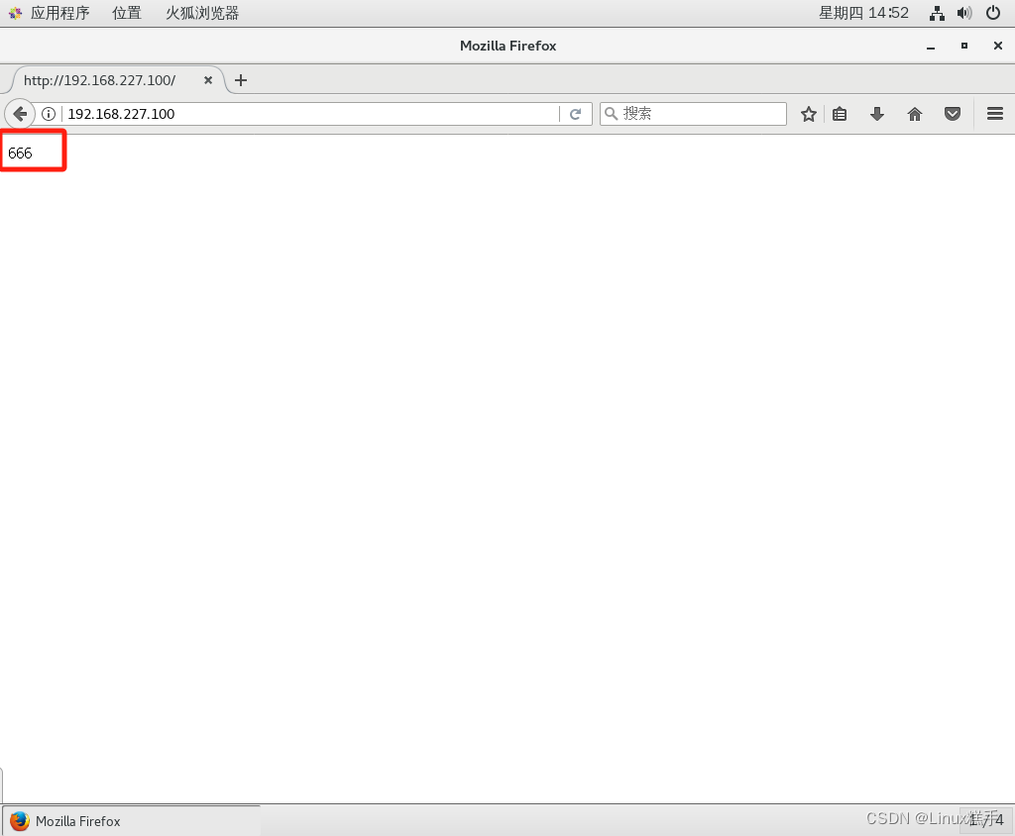Click the address bar showing 192.168.227.100
This screenshot has width=1015, height=836.
[297, 113]
